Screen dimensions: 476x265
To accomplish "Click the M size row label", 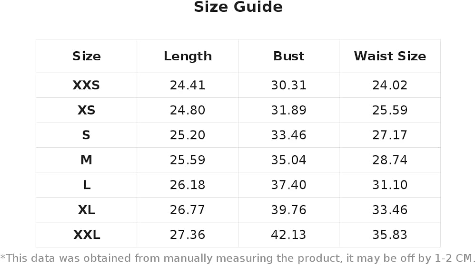I will 87,160.
